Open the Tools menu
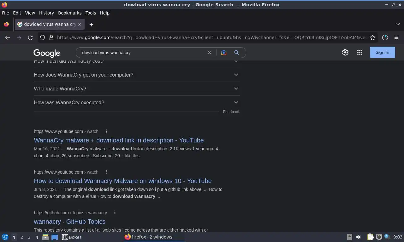 (x=91, y=13)
